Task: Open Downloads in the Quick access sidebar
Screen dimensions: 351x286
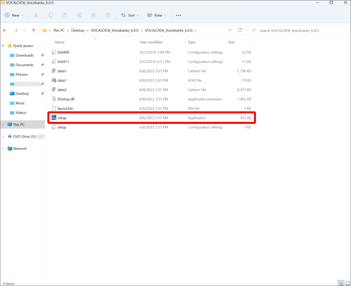Action: [24, 55]
